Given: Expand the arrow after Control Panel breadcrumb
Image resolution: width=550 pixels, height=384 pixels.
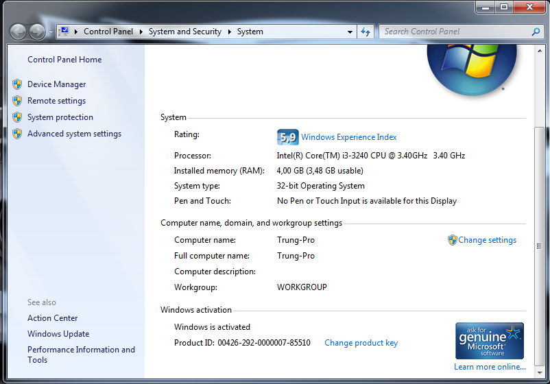Looking at the screenshot, I should click(x=141, y=32).
